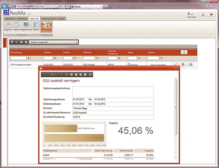219x168 pixels.
Task: Export the grid to Excel
Action: [21, 42]
